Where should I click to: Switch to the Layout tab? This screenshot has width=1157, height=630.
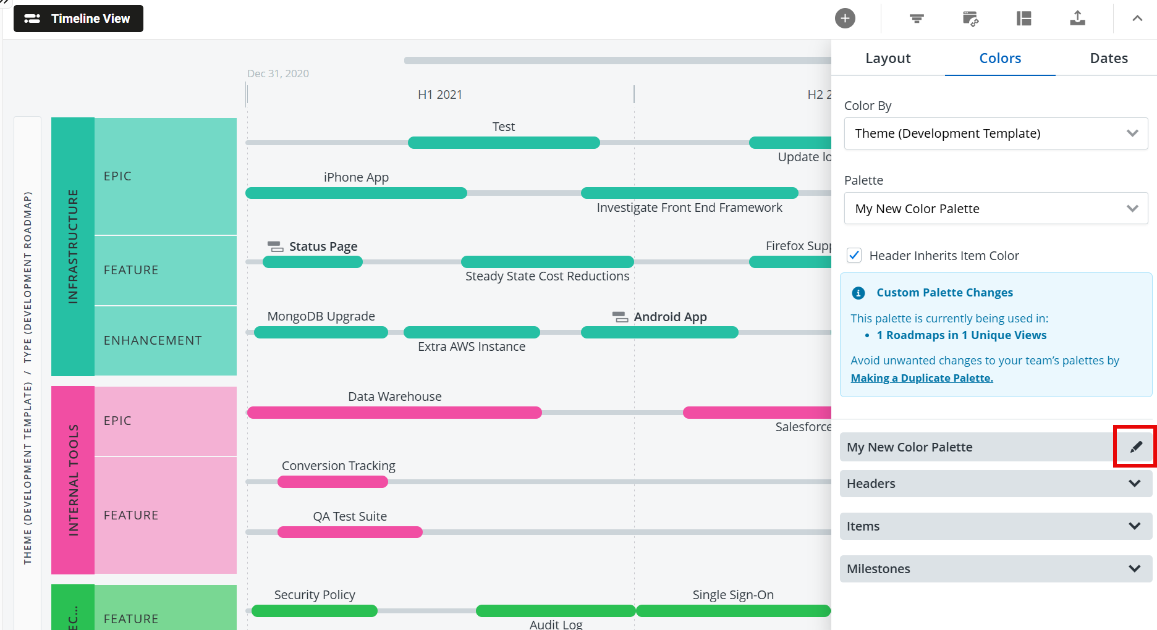[x=888, y=58]
